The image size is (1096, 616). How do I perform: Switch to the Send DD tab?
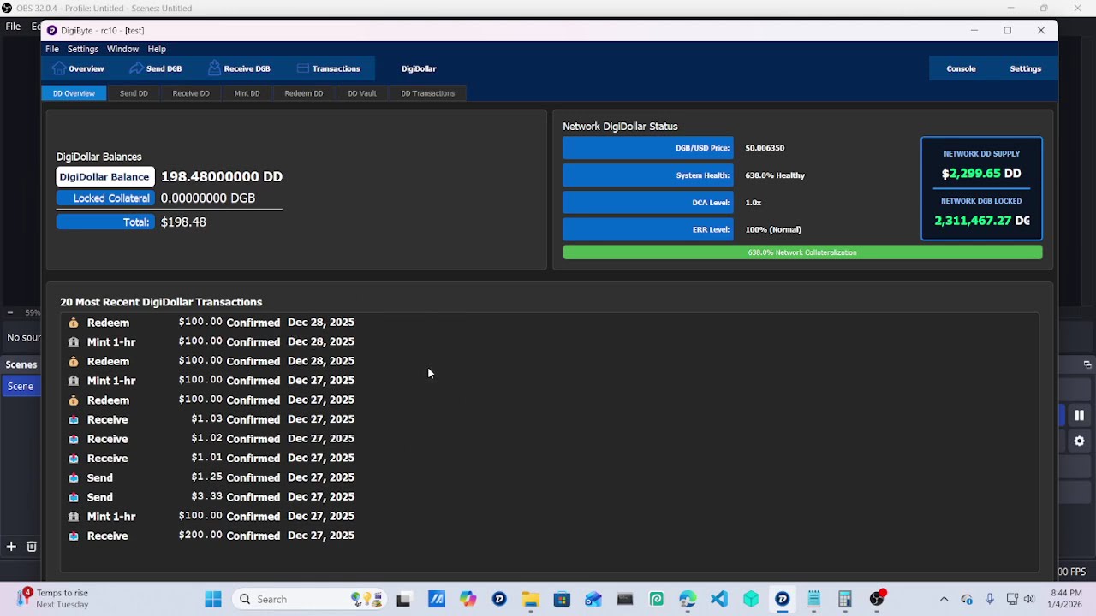pyautogui.click(x=134, y=93)
